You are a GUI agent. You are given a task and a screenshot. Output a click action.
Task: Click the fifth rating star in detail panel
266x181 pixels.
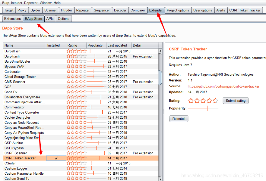(x=215, y=101)
